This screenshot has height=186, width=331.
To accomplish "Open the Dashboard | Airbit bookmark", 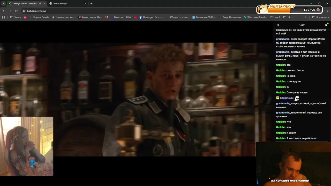I will coord(121,17).
